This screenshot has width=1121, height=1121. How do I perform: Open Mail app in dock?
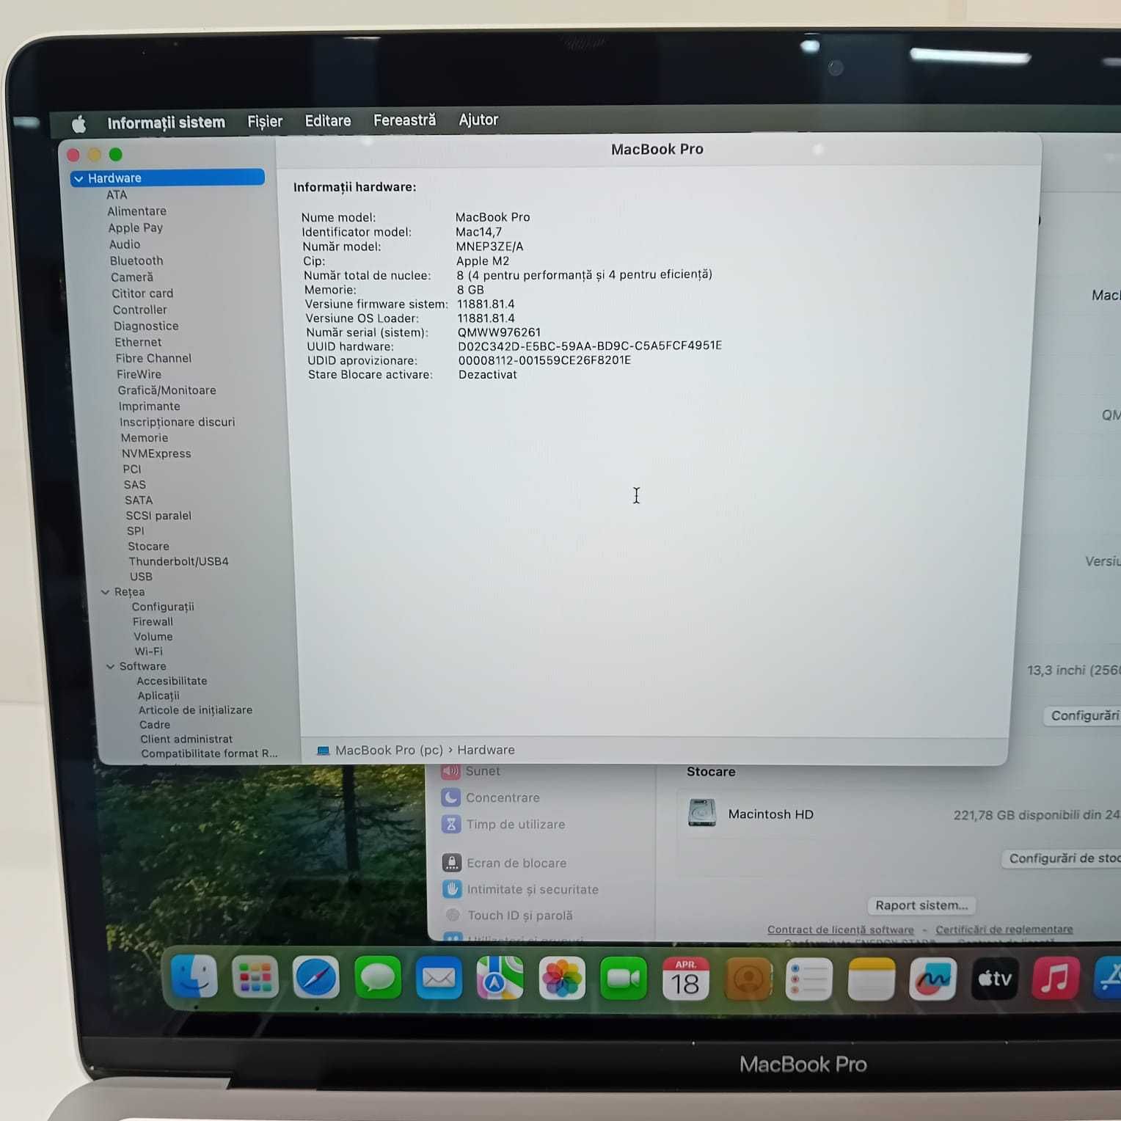click(x=439, y=979)
